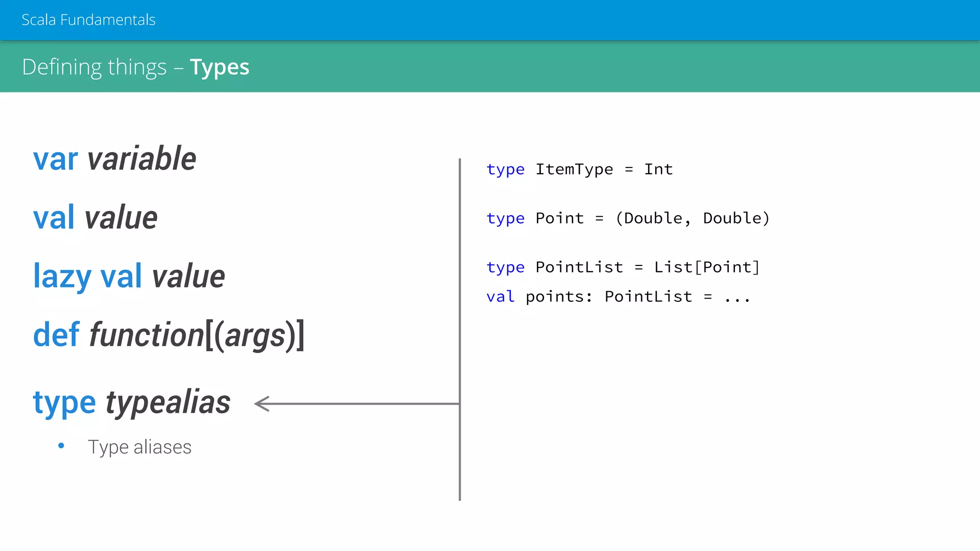This screenshot has width=980, height=551.
Task: Click the blue 'val' keyword in code
Action: 501,297
